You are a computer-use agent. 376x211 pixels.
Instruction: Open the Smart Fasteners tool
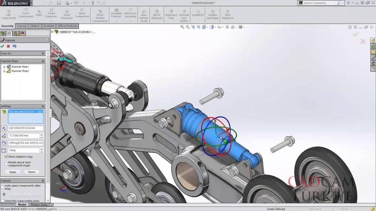click(x=67, y=14)
